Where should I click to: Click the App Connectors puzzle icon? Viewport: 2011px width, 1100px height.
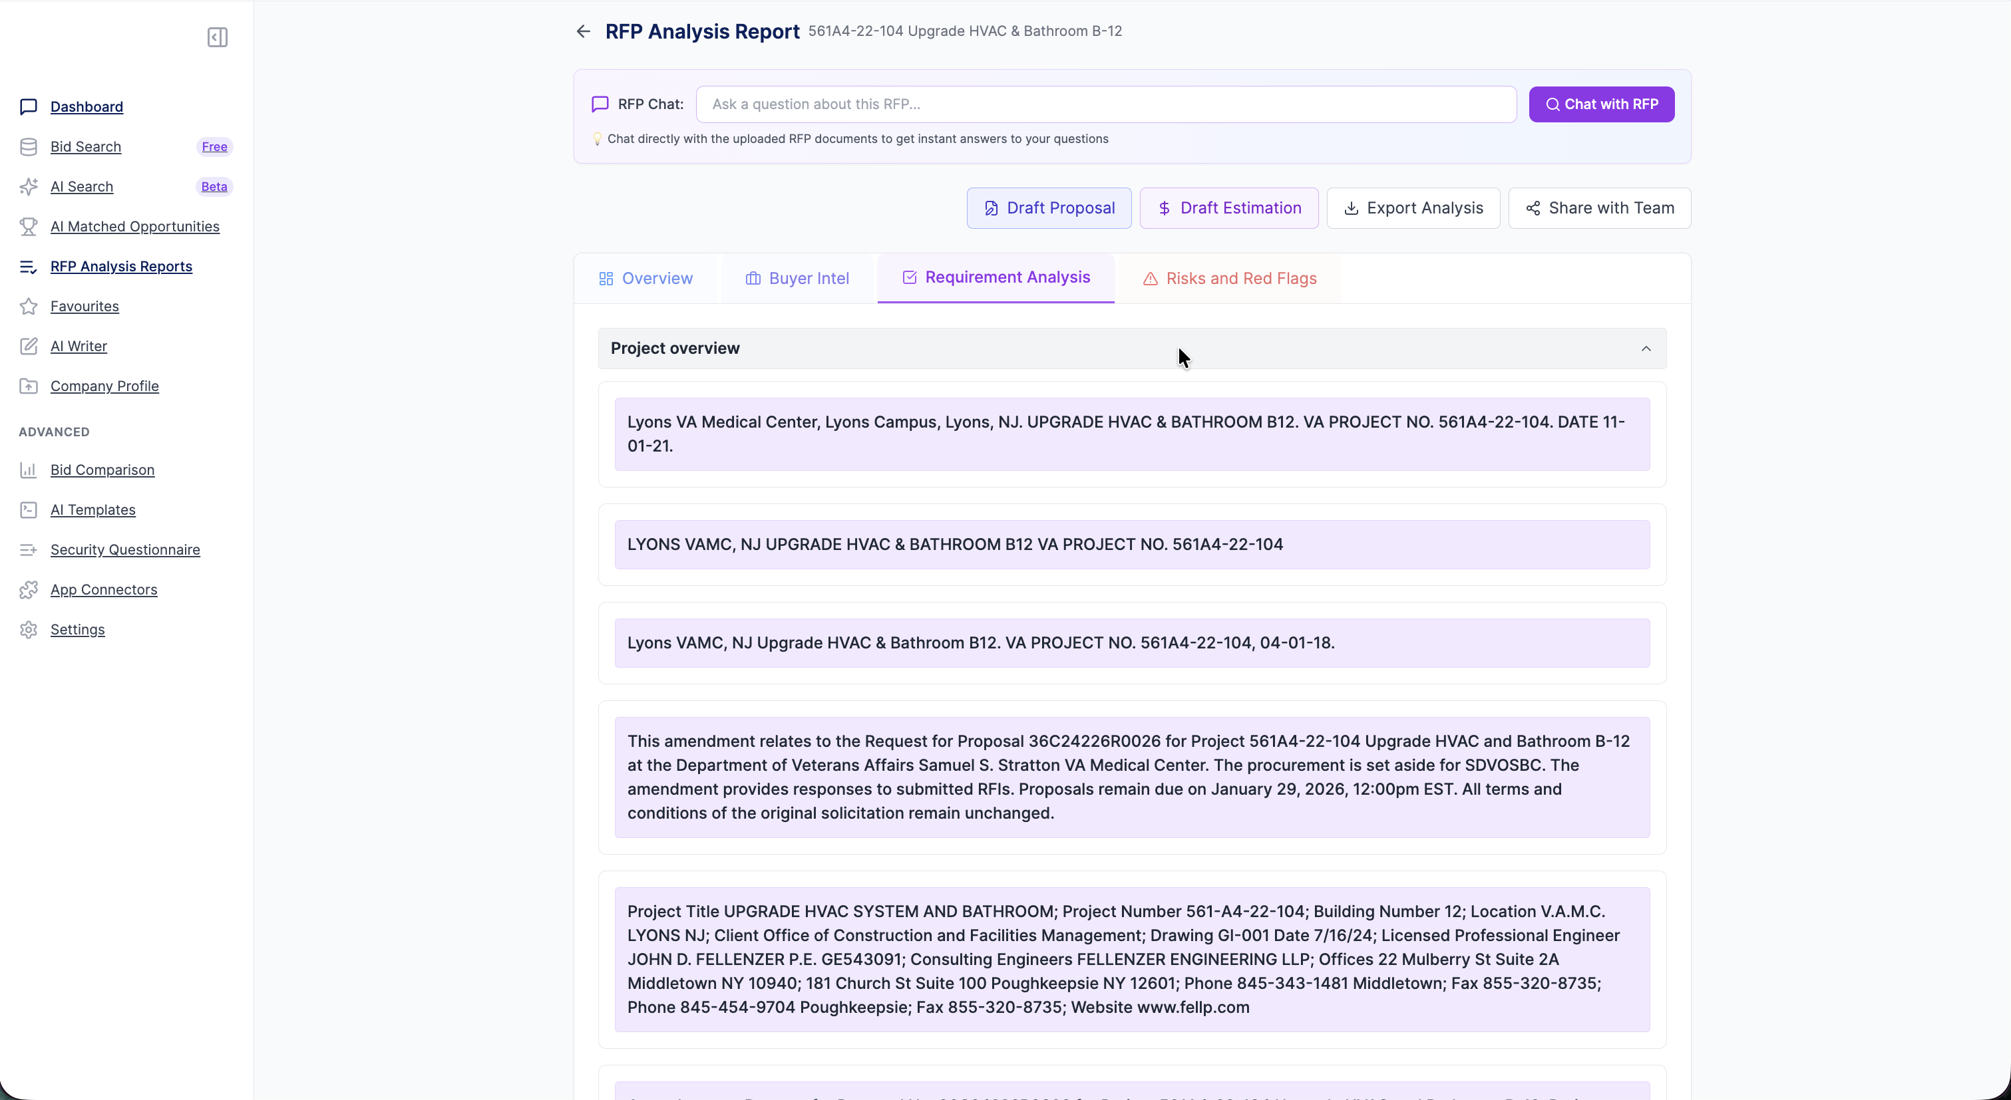click(x=29, y=589)
